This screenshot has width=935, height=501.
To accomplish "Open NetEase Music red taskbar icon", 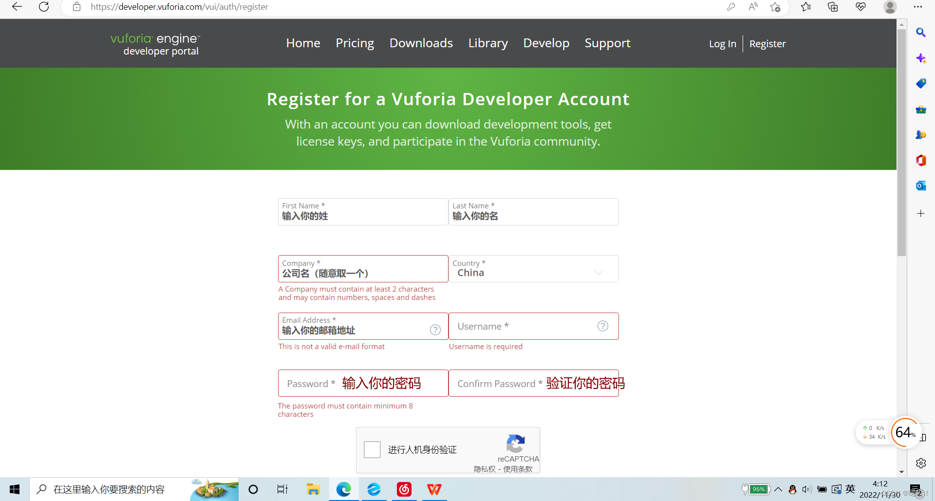I will point(404,489).
